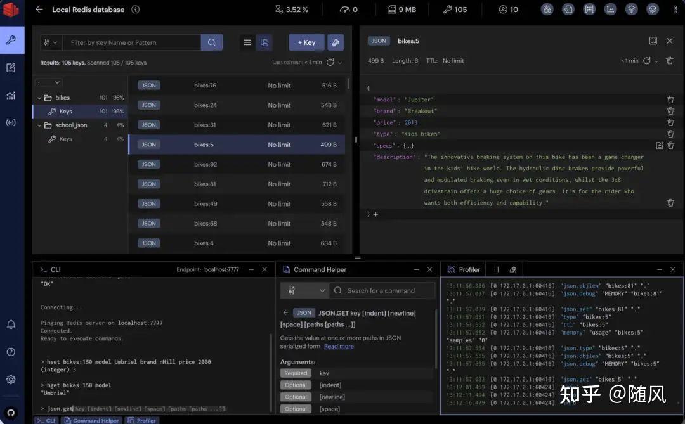685x424 pixels.
Task: Open the Read more link in Command Helper
Action: (339, 346)
